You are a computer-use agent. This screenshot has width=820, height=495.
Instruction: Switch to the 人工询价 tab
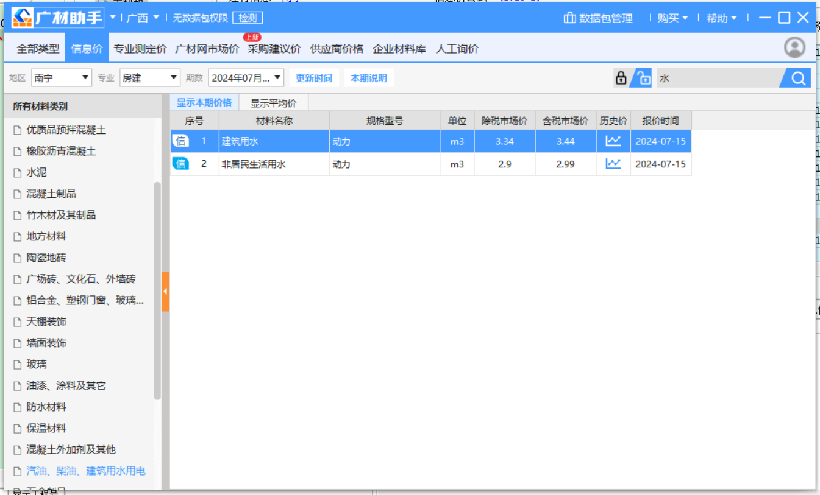point(457,49)
